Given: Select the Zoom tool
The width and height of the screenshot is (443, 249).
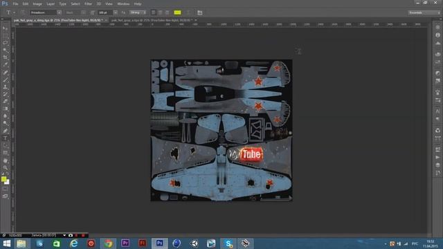Looking at the screenshot, I should [5, 168].
